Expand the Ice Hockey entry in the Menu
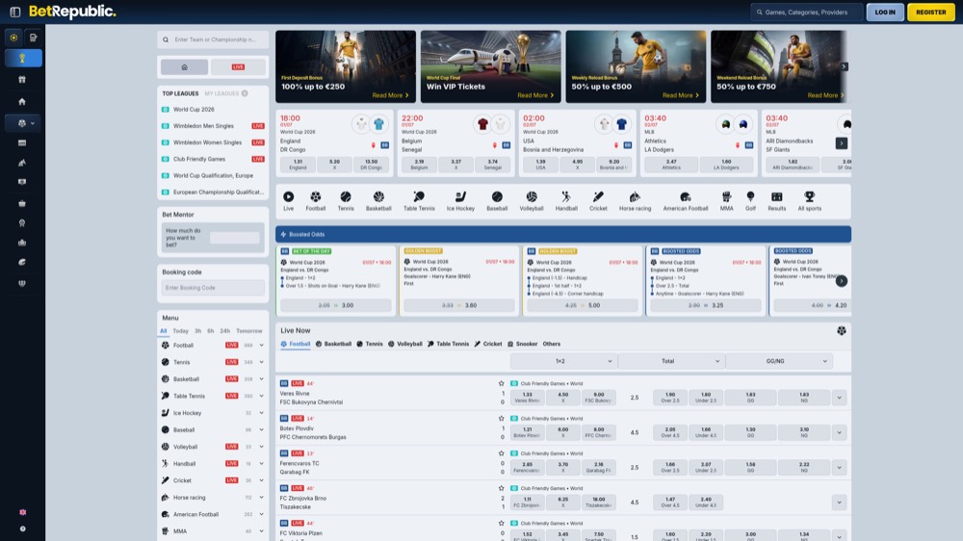Viewport: 963px width, 541px height. (x=262, y=413)
